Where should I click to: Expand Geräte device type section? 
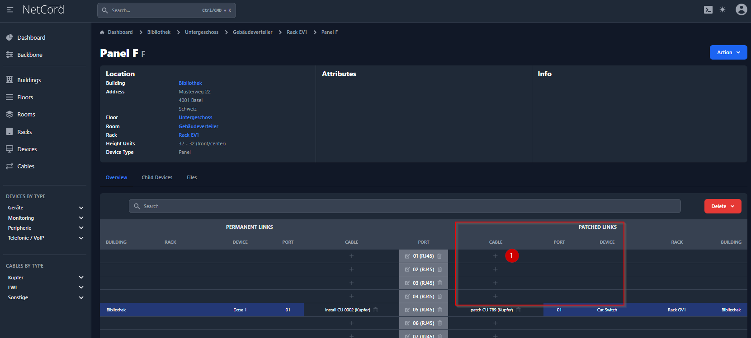[81, 208]
